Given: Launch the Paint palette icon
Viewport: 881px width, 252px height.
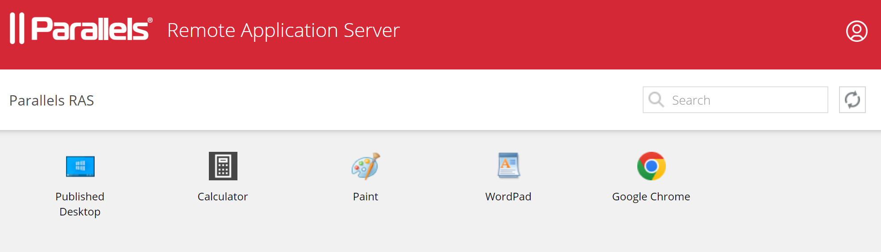Looking at the screenshot, I should (366, 166).
